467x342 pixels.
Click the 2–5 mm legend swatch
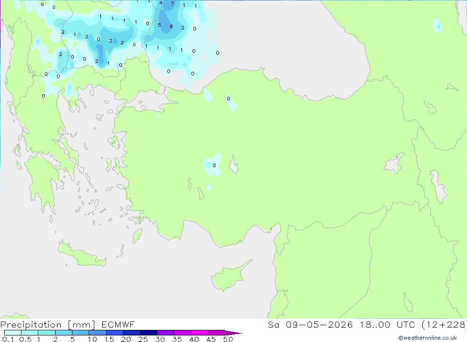tap(64, 333)
